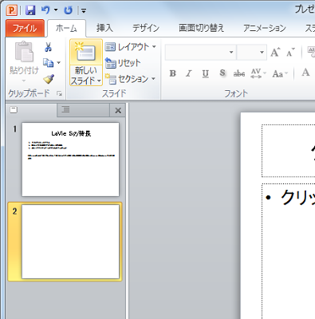
Task: Open the font name dropdown arrow
Action: coord(231,52)
